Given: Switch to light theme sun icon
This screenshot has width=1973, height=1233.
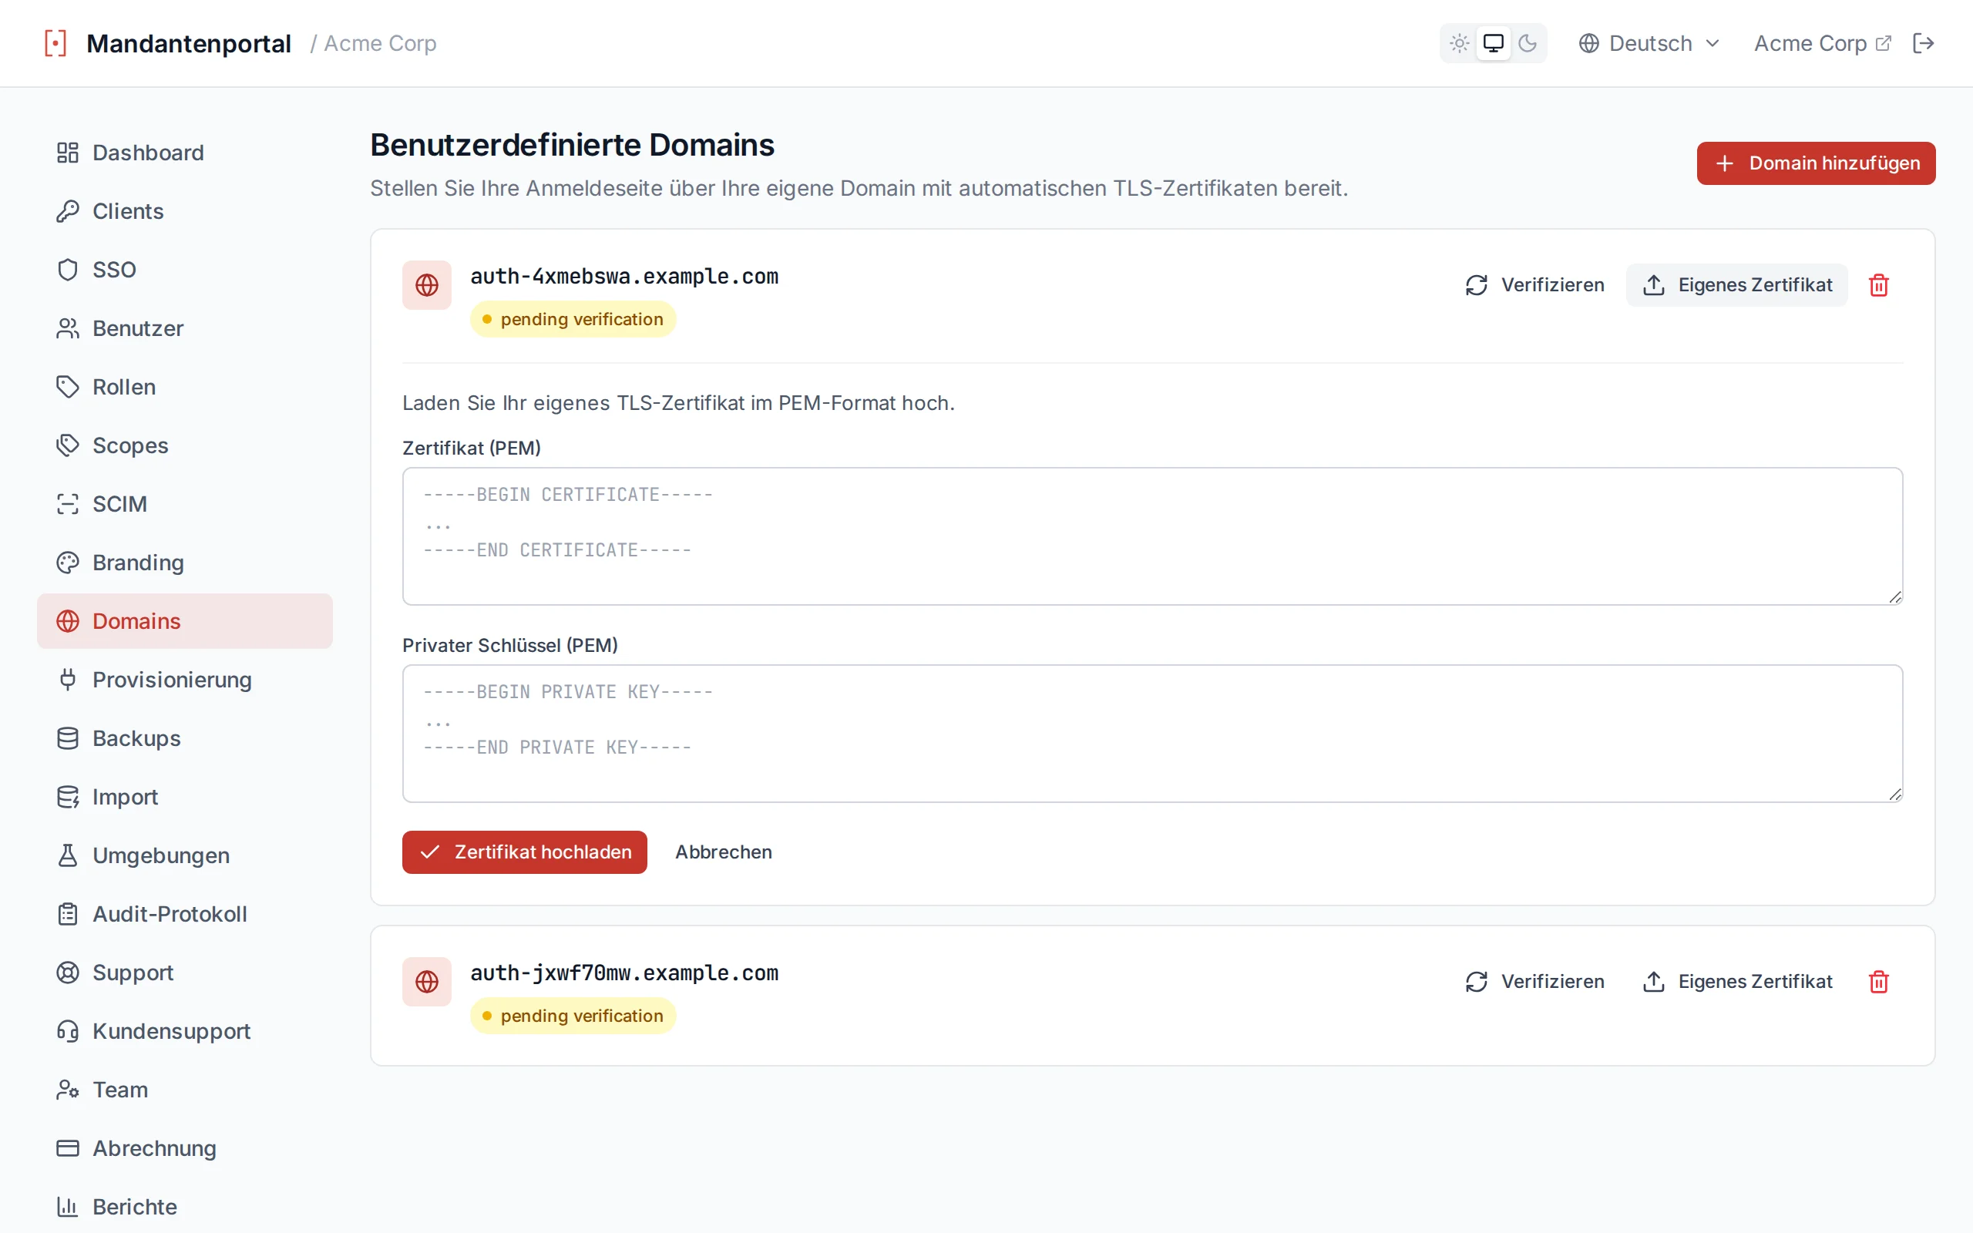Looking at the screenshot, I should [x=1460, y=43].
